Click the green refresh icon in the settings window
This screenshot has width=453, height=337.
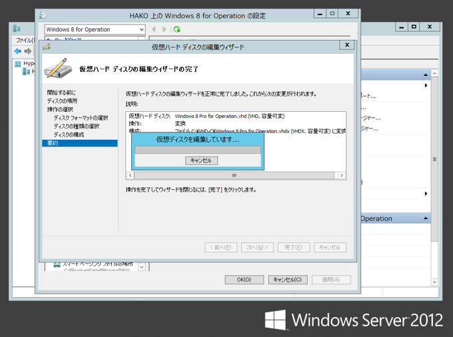click(177, 29)
